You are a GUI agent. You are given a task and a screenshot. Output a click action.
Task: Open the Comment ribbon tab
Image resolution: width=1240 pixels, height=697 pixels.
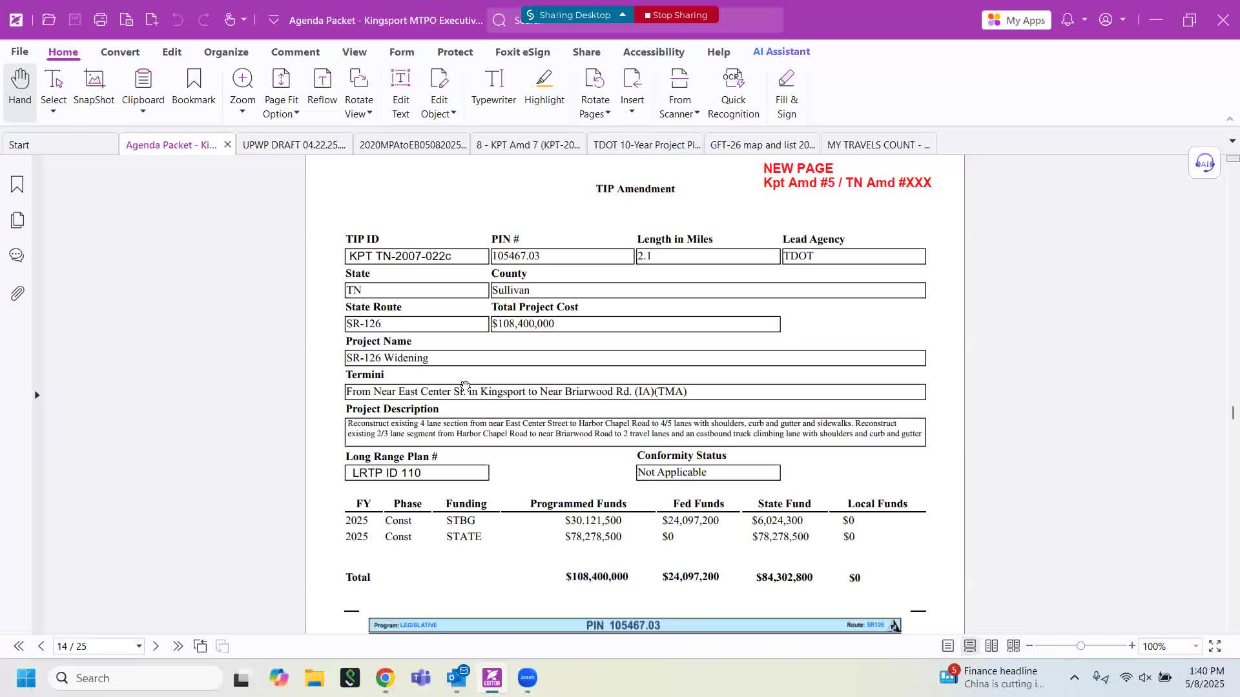point(295,52)
